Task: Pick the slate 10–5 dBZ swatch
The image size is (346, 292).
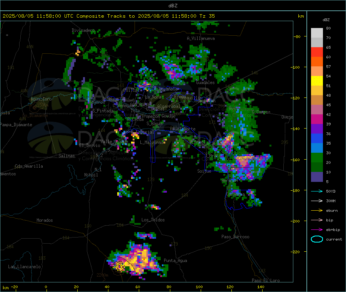Action: click(x=317, y=177)
